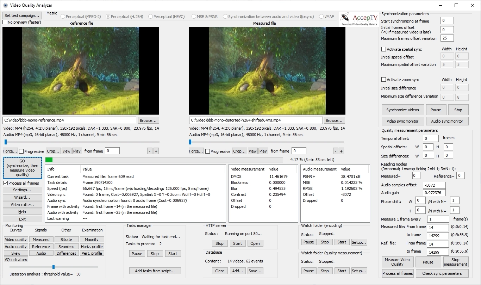Show the Audio quality curve

pos(16,247)
